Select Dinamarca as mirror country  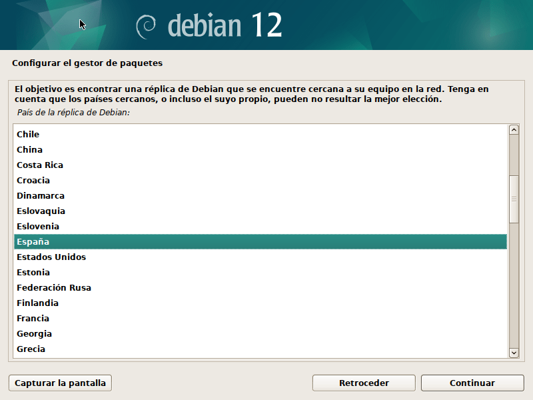pyautogui.click(x=261, y=195)
